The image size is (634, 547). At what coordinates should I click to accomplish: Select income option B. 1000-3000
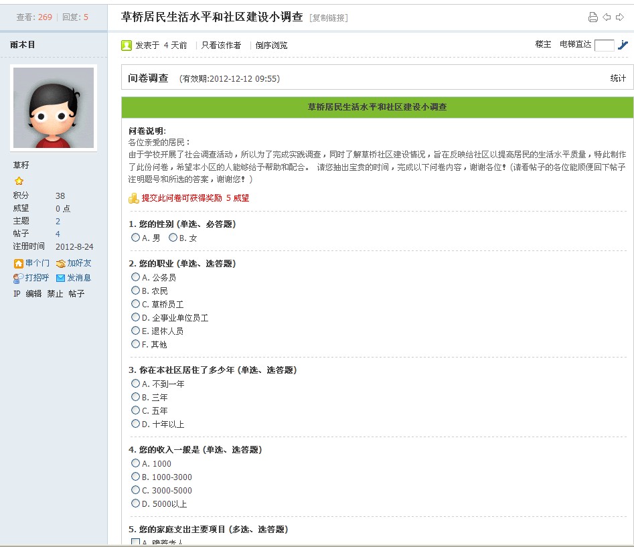[x=135, y=477]
